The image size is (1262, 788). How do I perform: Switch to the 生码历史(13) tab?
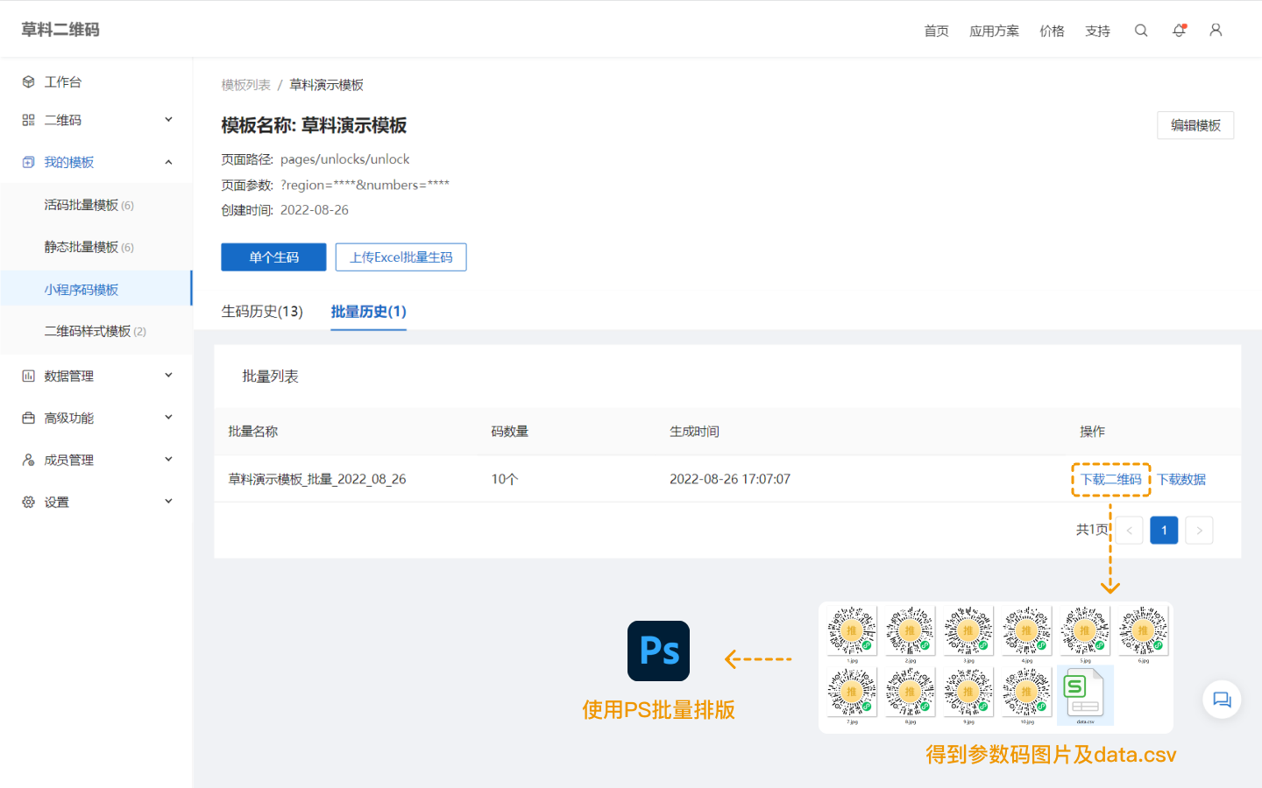point(262,312)
